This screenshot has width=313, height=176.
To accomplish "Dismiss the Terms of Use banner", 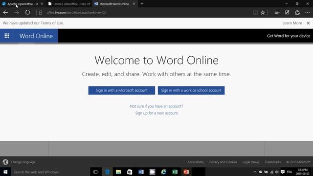I will tap(308, 23).
